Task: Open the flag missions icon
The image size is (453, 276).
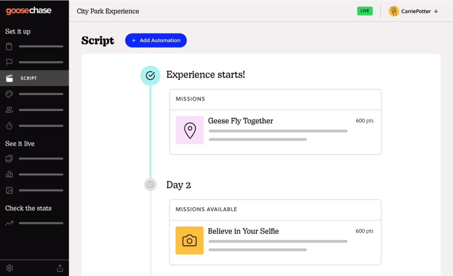Action: (9, 62)
